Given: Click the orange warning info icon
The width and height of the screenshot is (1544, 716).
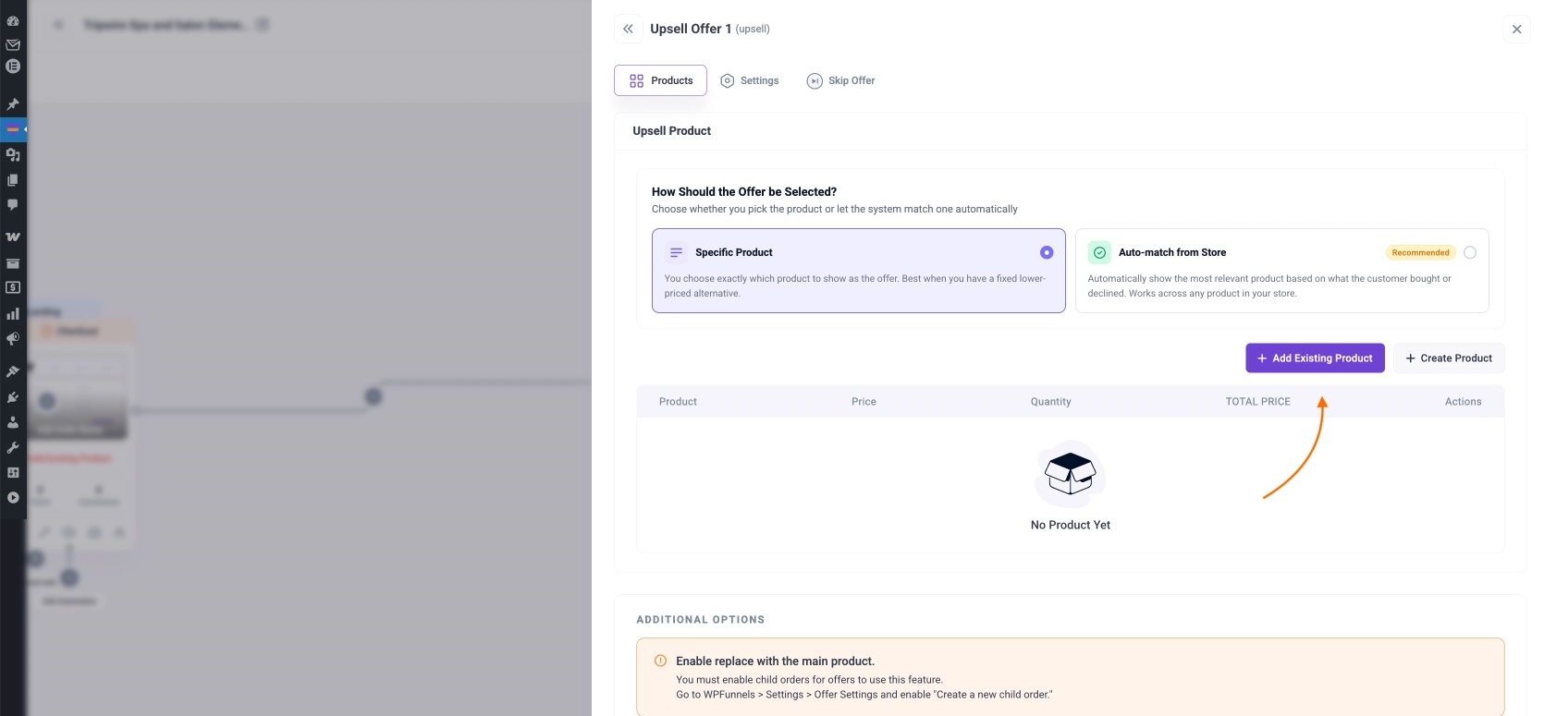Looking at the screenshot, I should click(660, 661).
